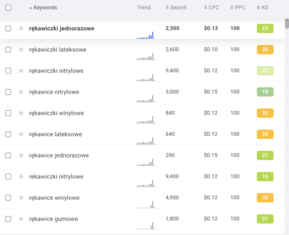Click search volume 290 cell
The width and height of the screenshot is (289, 235).
pos(170,155)
